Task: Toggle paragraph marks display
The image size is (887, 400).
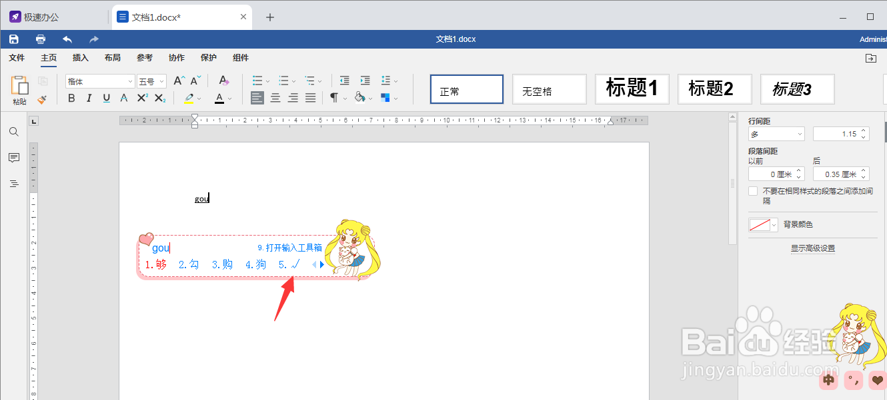Action: coord(333,98)
